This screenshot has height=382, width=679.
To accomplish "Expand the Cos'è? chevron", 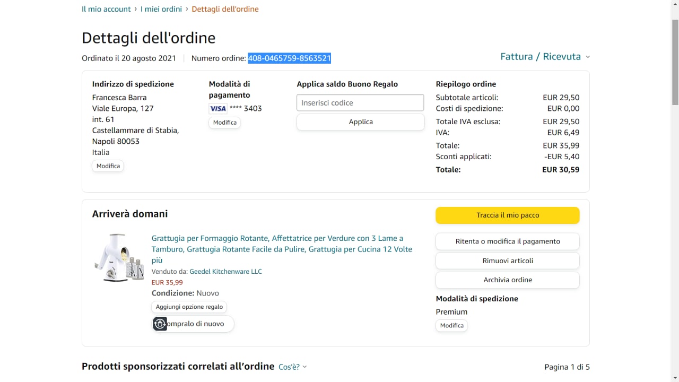I will tap(304, 367).
